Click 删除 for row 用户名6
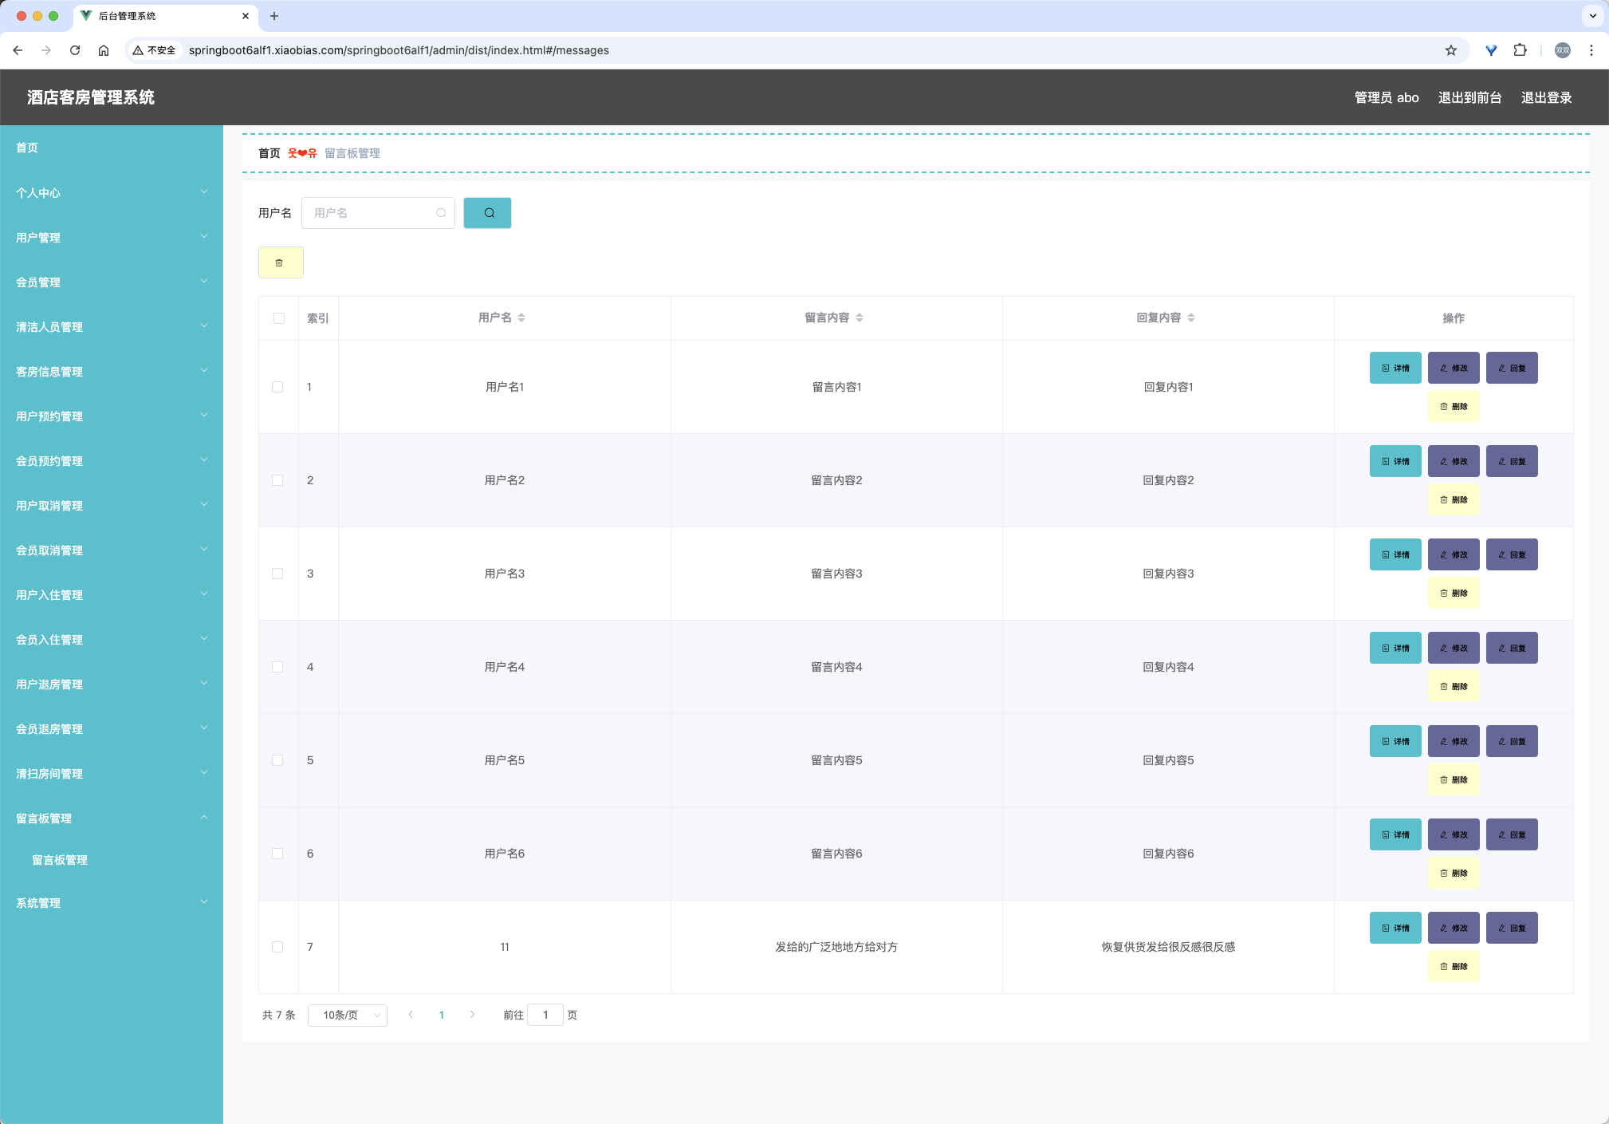This screenshot has width=1609, height=1124. [1454, 873]
